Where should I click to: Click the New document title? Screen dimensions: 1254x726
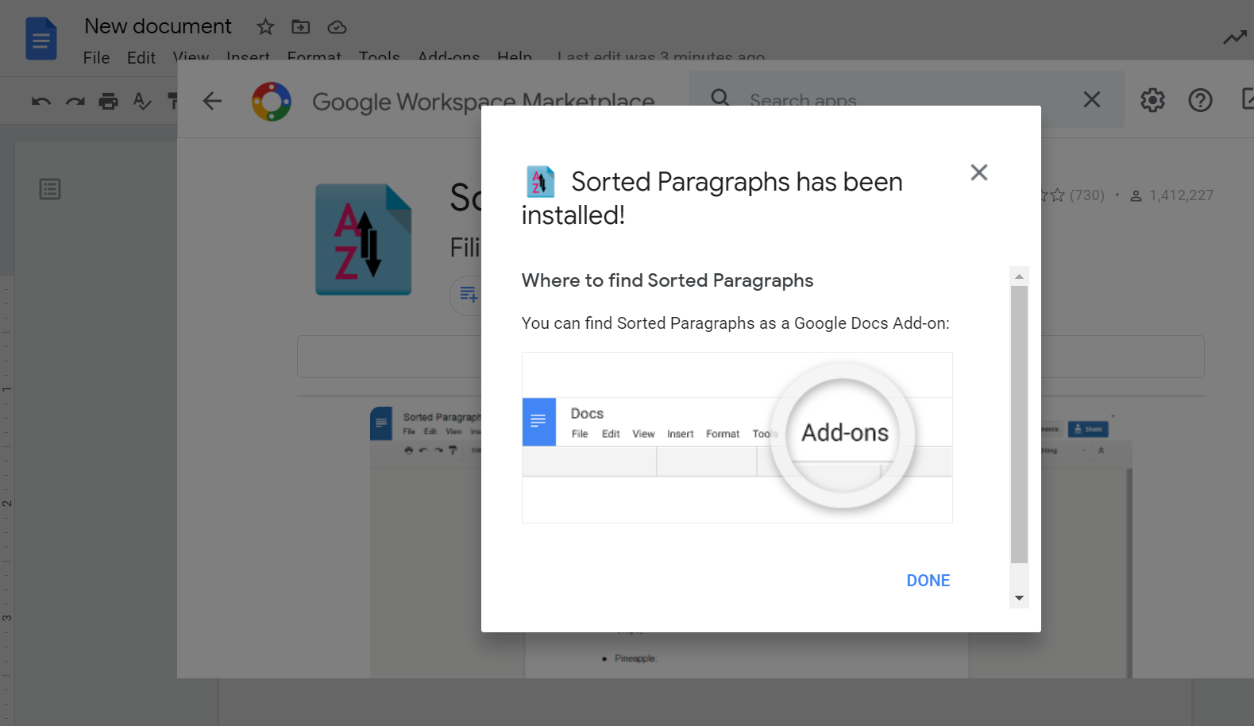click(158, 26)
